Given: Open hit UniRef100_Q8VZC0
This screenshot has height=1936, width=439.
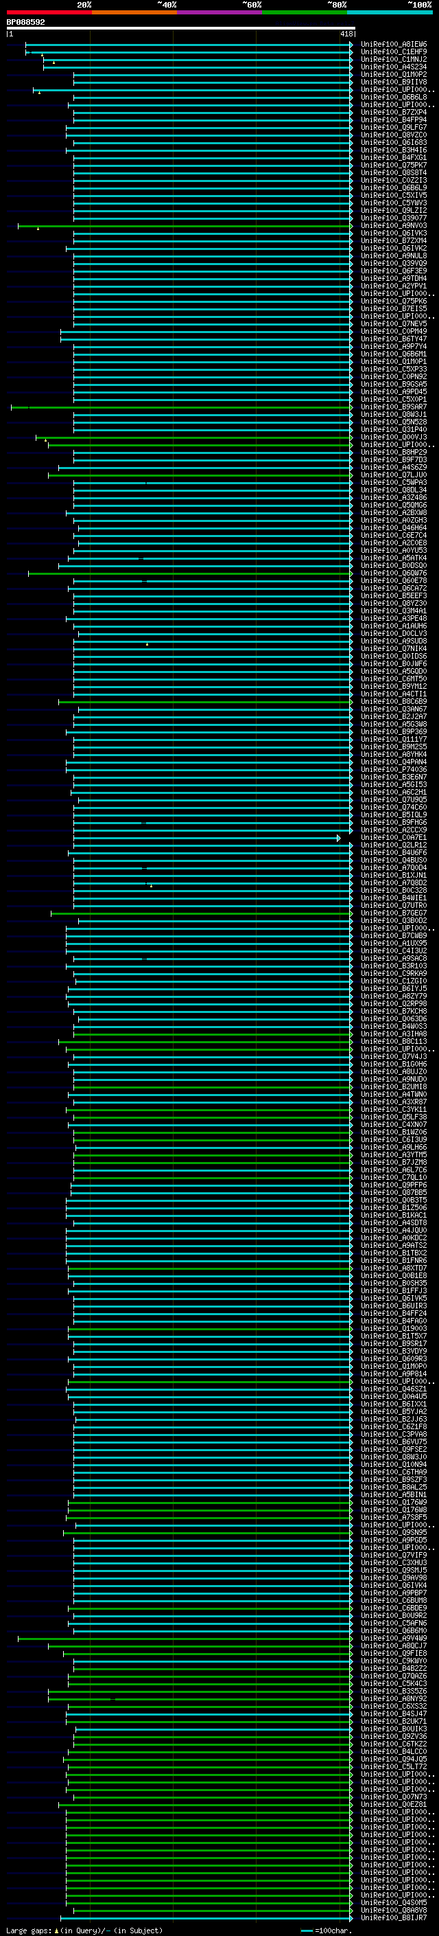Looking at the screenshot, I should point(394,135).
